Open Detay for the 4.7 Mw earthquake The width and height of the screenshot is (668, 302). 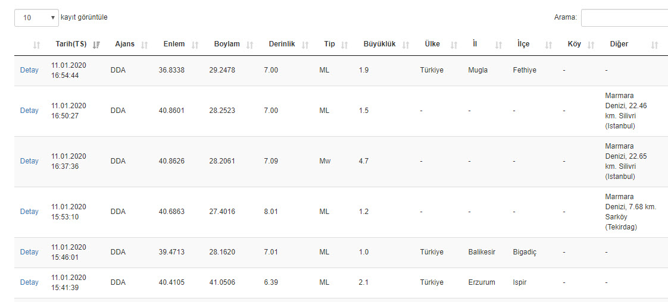point(29,161)
